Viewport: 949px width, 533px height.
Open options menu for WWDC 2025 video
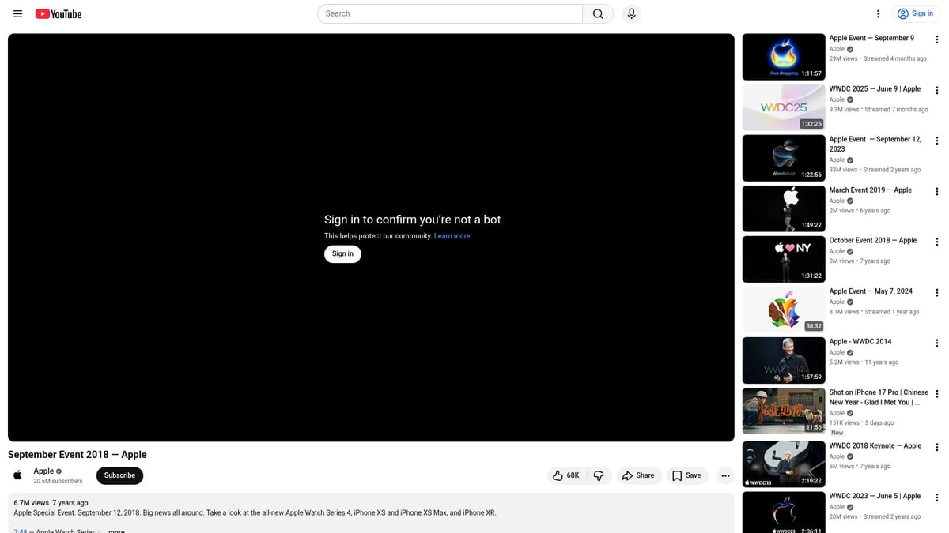[937, 90]
